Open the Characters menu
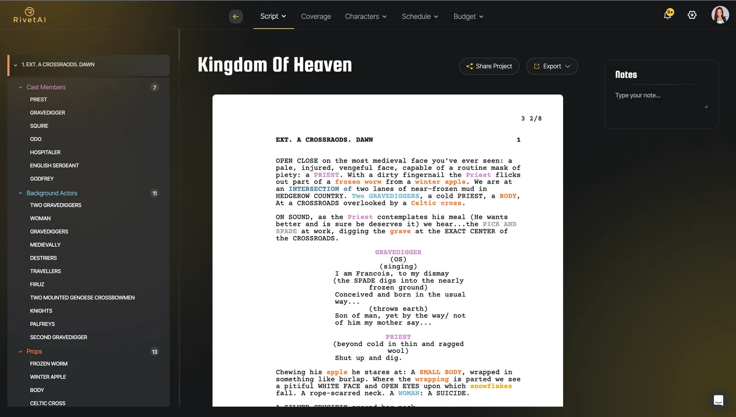The height and width of the screenshot is (417, 736). (366, 17)
